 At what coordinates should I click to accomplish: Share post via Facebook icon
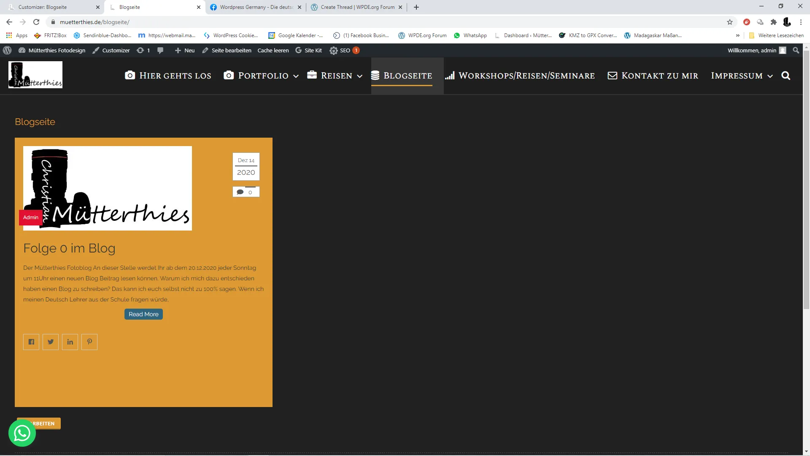pyautogui.click(x=31, y=342)
